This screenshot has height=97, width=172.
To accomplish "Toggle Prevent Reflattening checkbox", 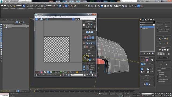I will pyautogui.click(x=158, y=79).
